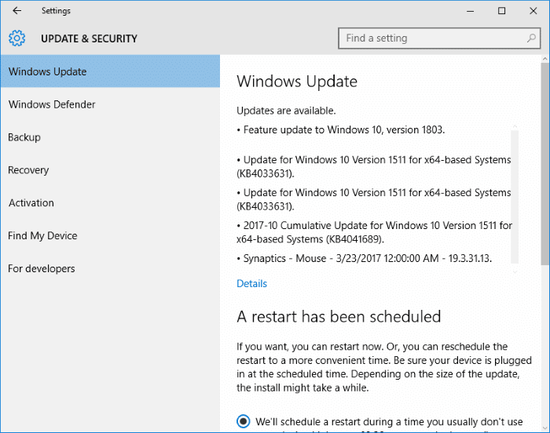Click the 2017-10 Cumulative Update KB4041689 entry
Screen dimensions: 550x433
[374, 232]
